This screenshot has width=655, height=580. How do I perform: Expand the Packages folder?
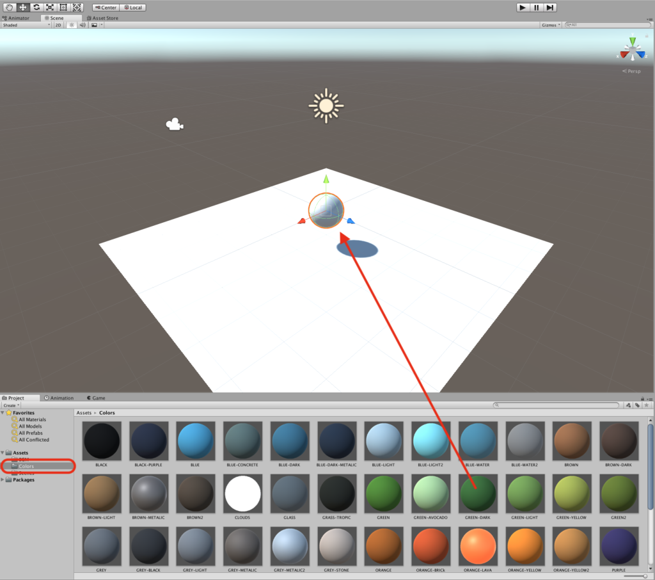(4, 479)
